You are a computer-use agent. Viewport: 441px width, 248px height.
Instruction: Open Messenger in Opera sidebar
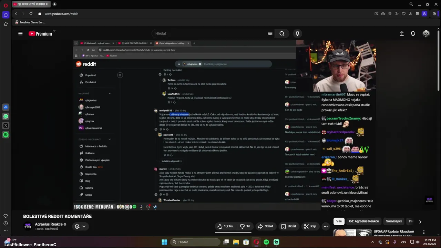pyautogui.click(x=6, y=107)
